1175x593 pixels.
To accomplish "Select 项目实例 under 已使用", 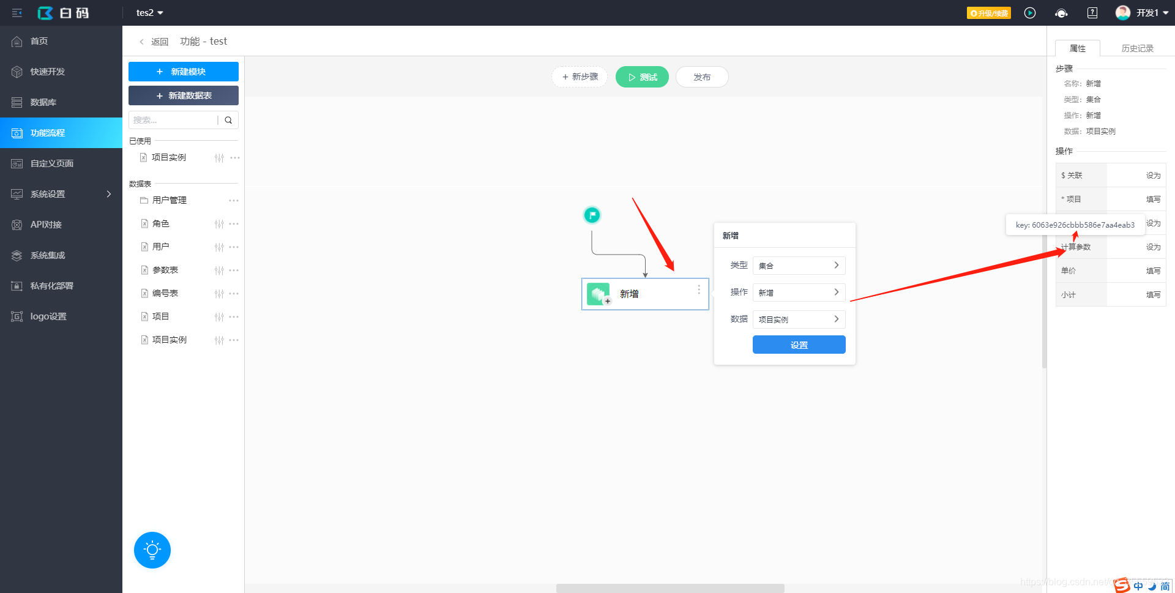I will coord(169,157).
